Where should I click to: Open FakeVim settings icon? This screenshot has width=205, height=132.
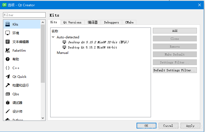click(x=8, y=50)
